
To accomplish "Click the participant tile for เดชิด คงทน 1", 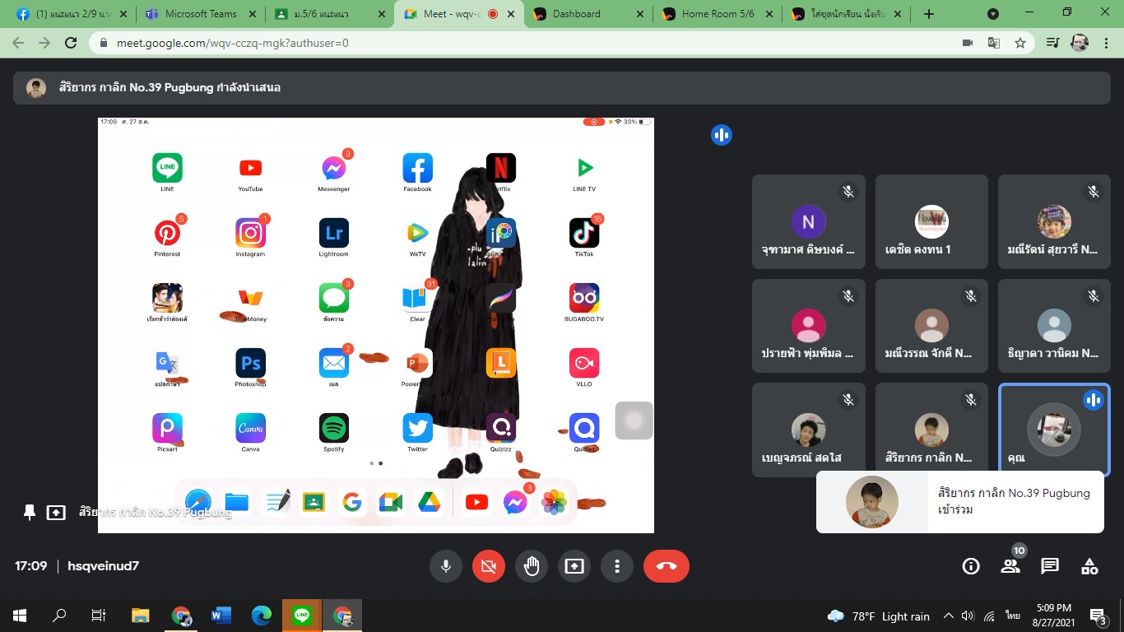I will click(931, 221).
